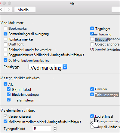
Task: Select the Ved markering combo box
Action: 48,67
